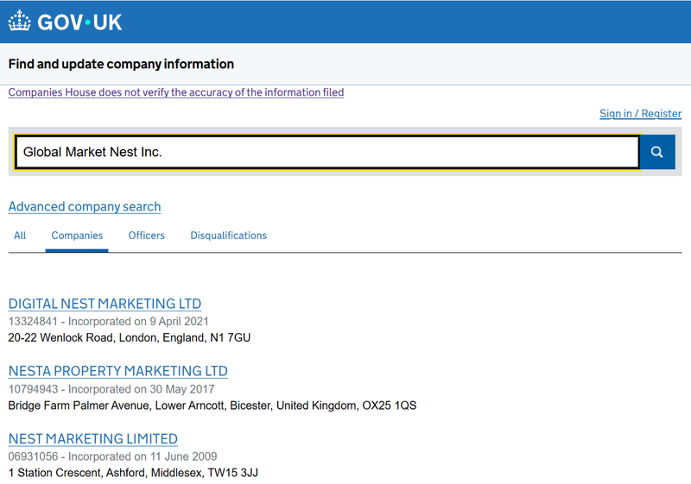Image resolution: width=691 pixels, height=484 pixels.
Task: Switch to the Disqualifications tab
Action: (x=228, y=236)
